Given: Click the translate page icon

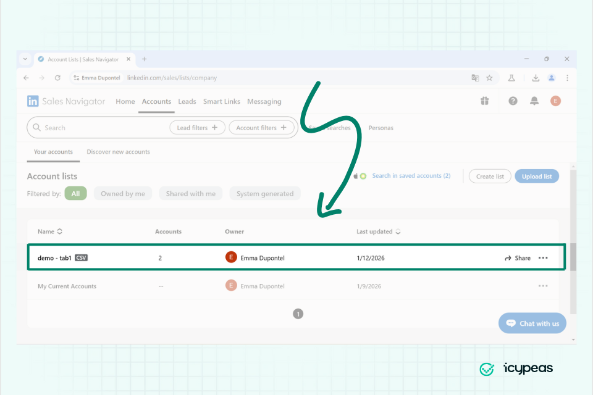Looking at the screenshot, I should pos(475,78).
